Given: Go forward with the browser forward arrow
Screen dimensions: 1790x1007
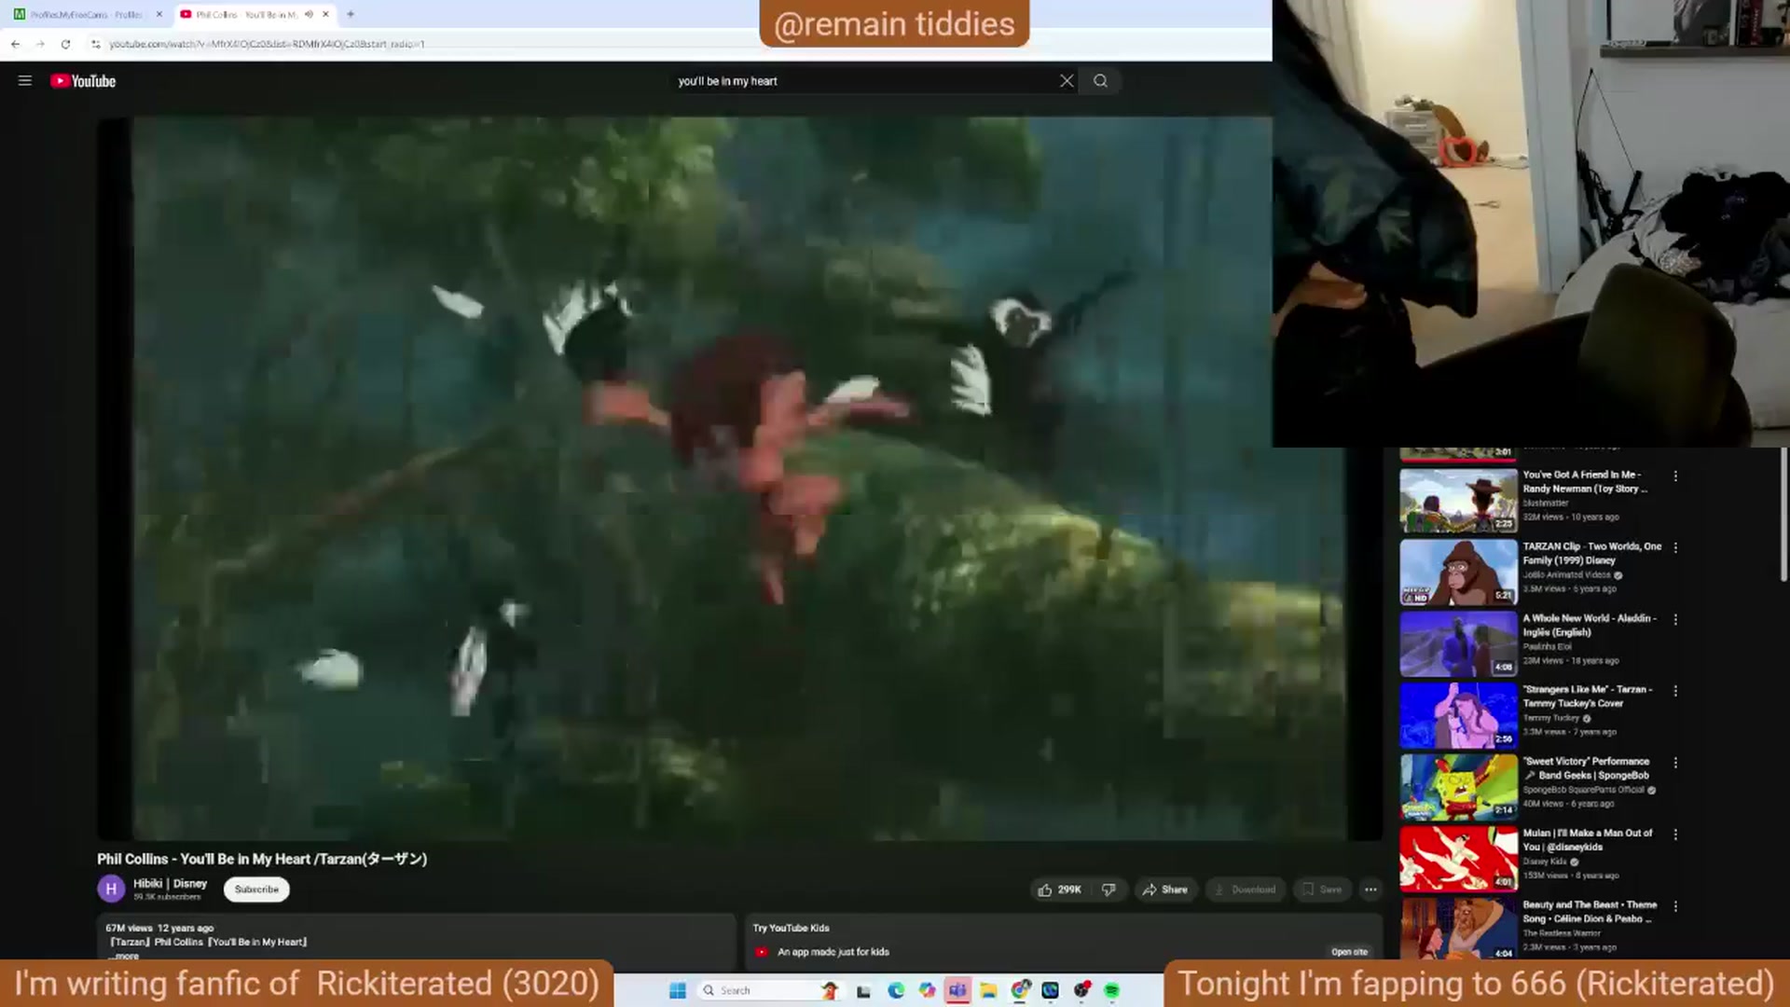Looking at the screenshot, I should click(x=40, y=44).
